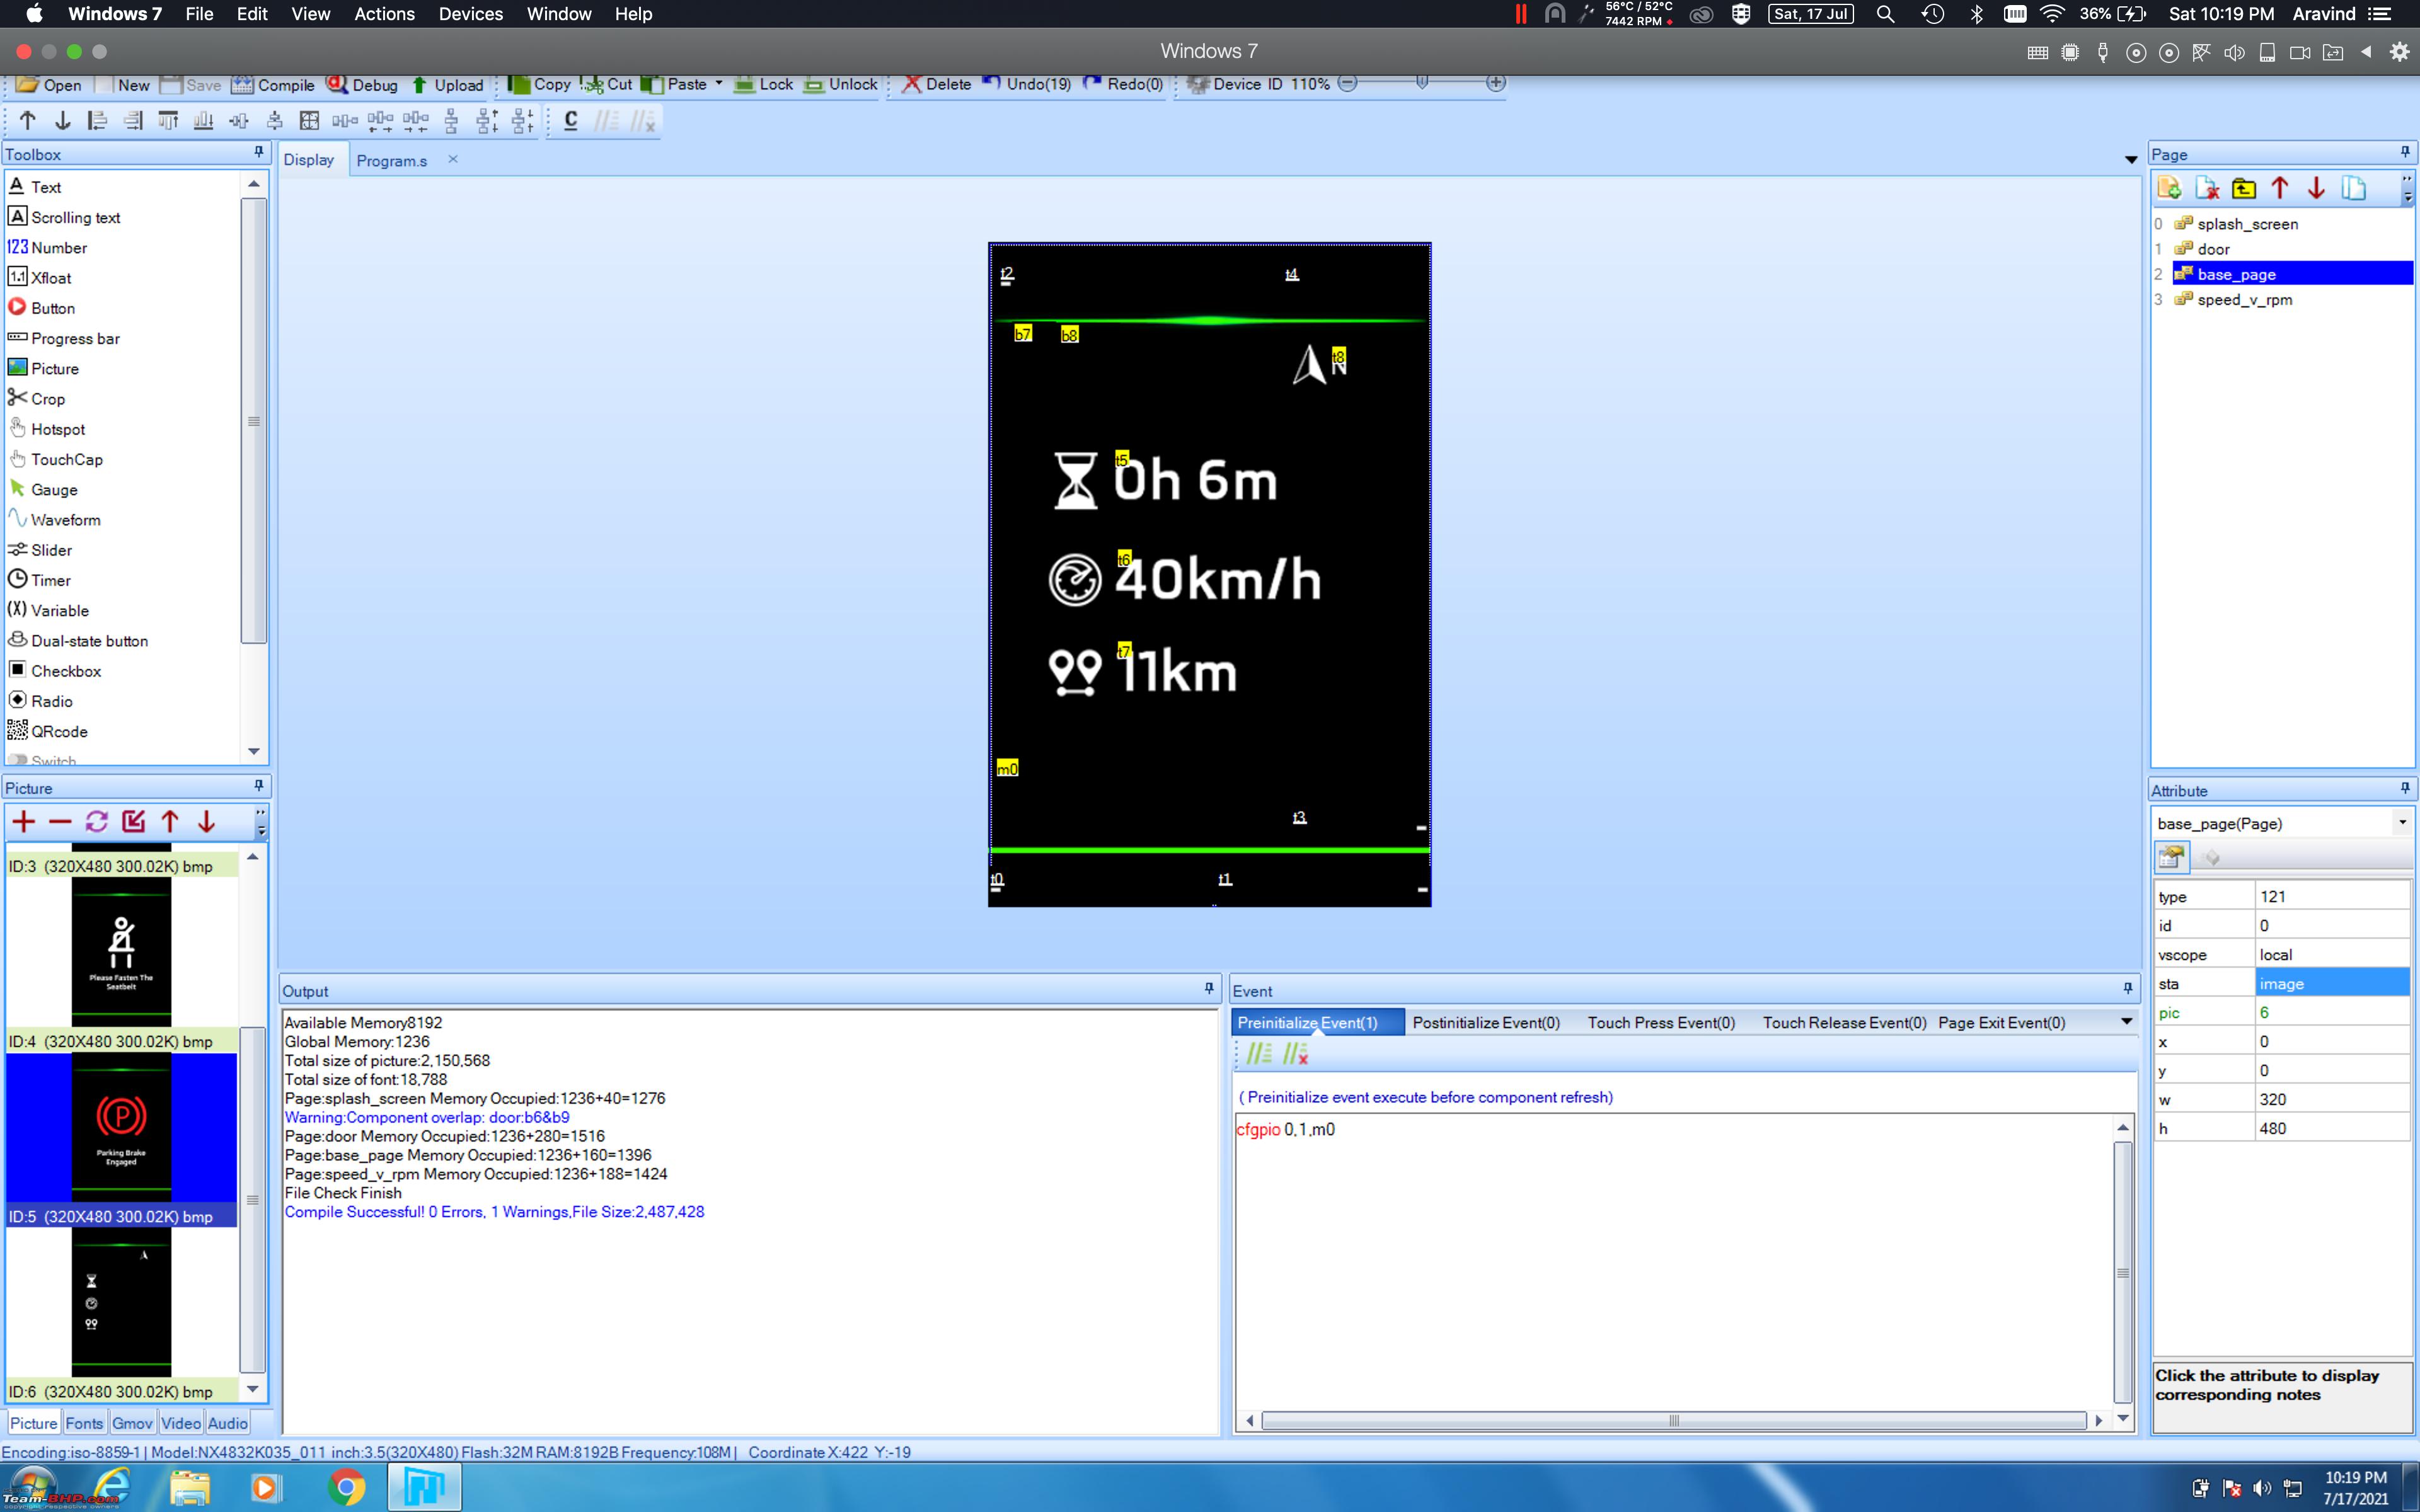2420x1512 pixels.
Task: Bring component to top arrow
Action: coord(28,121)
